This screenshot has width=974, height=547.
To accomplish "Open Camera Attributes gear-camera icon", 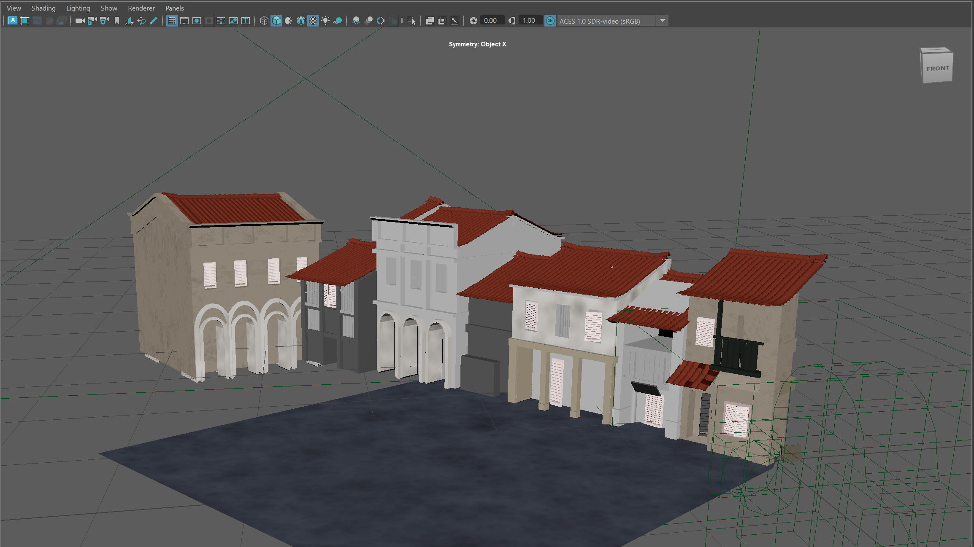I will 104,21.
